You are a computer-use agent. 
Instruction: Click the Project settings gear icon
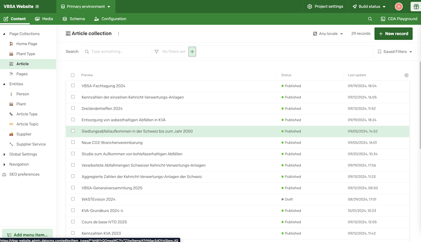[310, 7]
